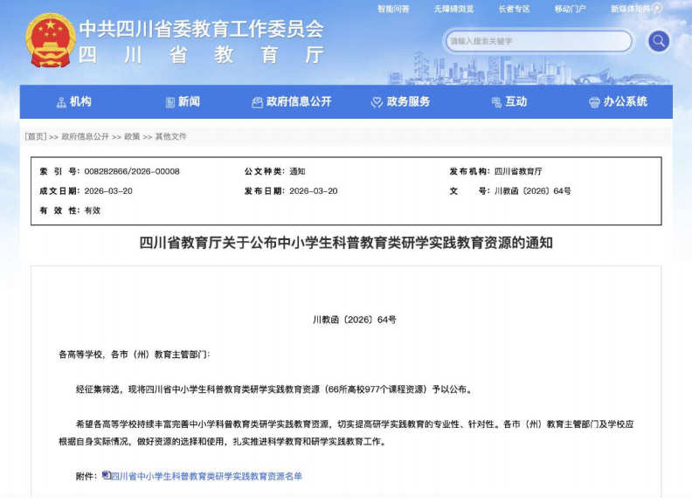Click the 机构 navigation icon
The image size is (692, 503).
(x=61, y=102)
